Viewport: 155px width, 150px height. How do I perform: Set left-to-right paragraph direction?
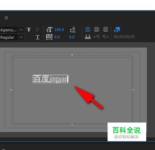[x=97, y=37]
